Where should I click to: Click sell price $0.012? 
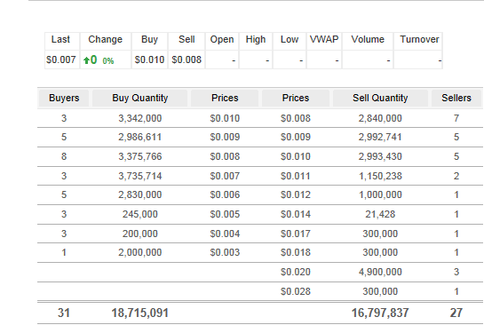(296, 195)
